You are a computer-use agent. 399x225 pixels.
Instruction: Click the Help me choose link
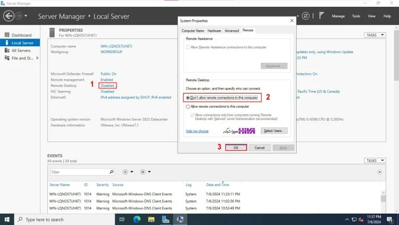coord(197,131)
